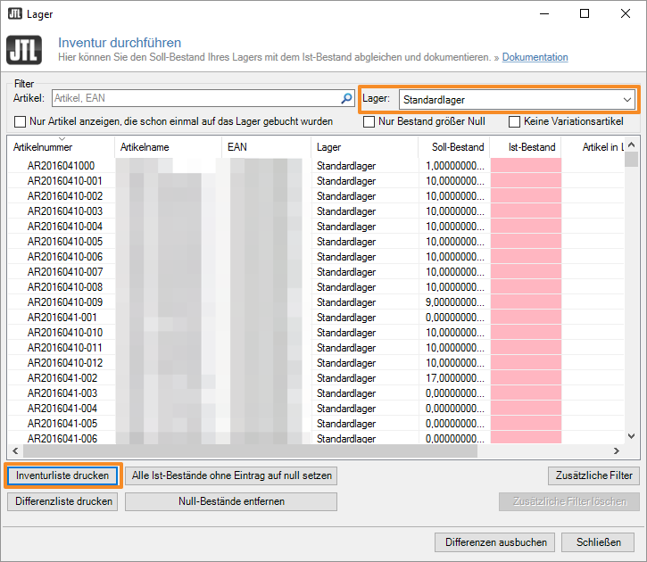Click Soll-Bestand 1,00000000 value
This screenshot has width=647, height=562.
point(455,166)
